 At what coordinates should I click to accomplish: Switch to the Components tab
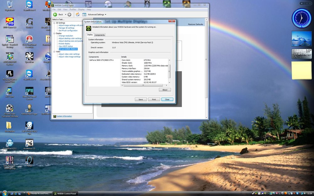[x=100, y=35]
